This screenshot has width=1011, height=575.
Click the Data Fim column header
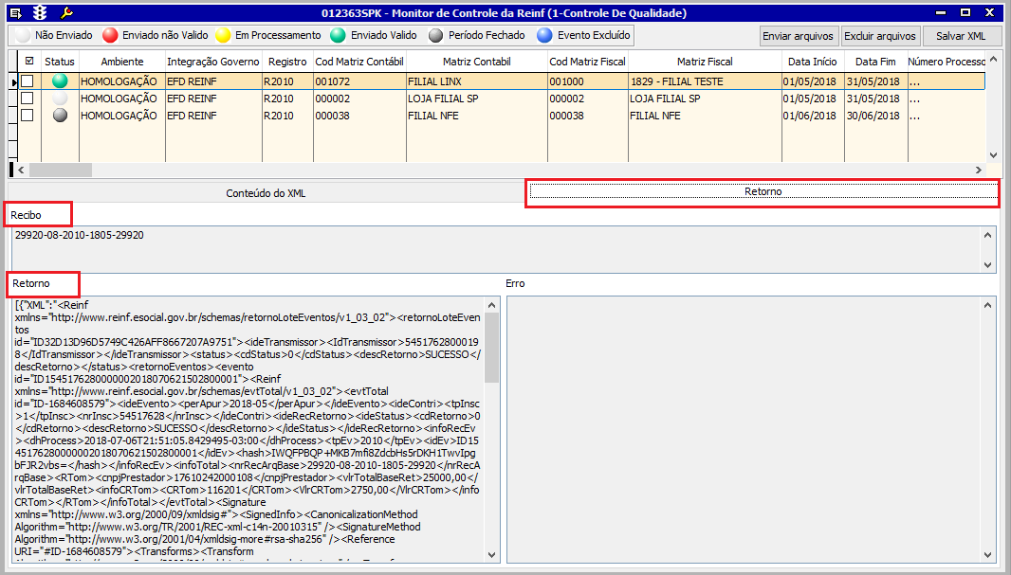pyautogui.click(x=875, y=62)
